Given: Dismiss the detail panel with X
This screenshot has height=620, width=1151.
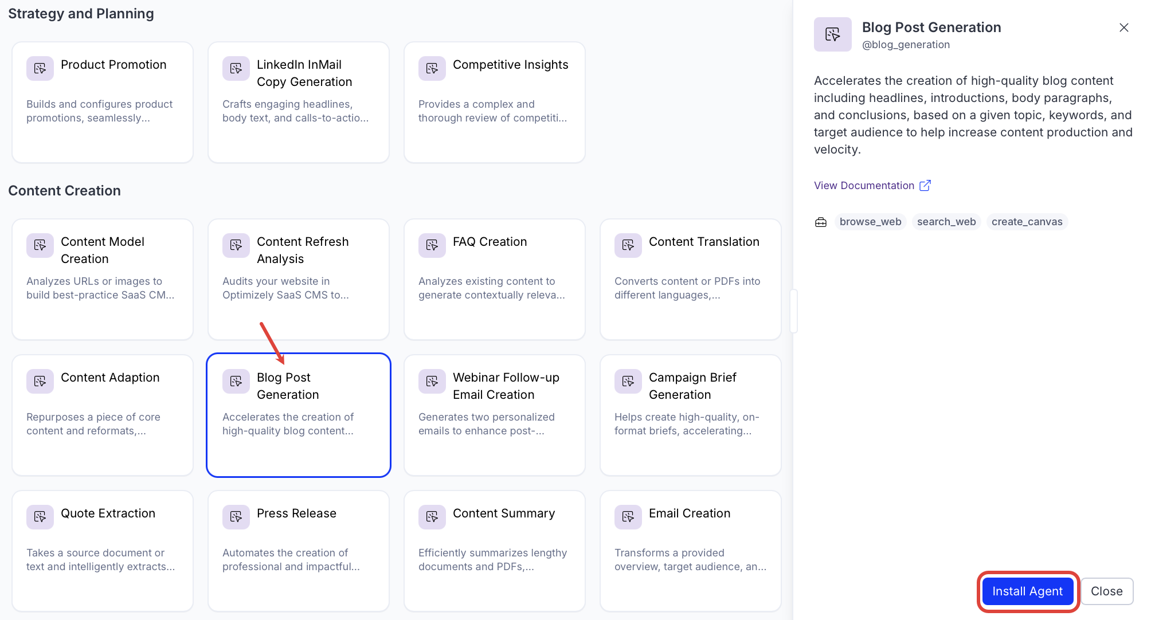Looking at the screenshot, I should tap(1123, 28).
